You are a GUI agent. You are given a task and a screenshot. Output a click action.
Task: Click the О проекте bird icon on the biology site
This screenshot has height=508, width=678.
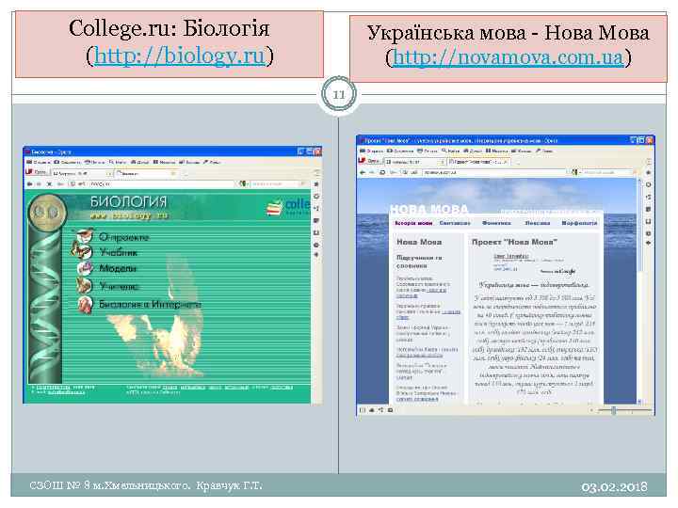pyautogui.click(x=85, y=236)
